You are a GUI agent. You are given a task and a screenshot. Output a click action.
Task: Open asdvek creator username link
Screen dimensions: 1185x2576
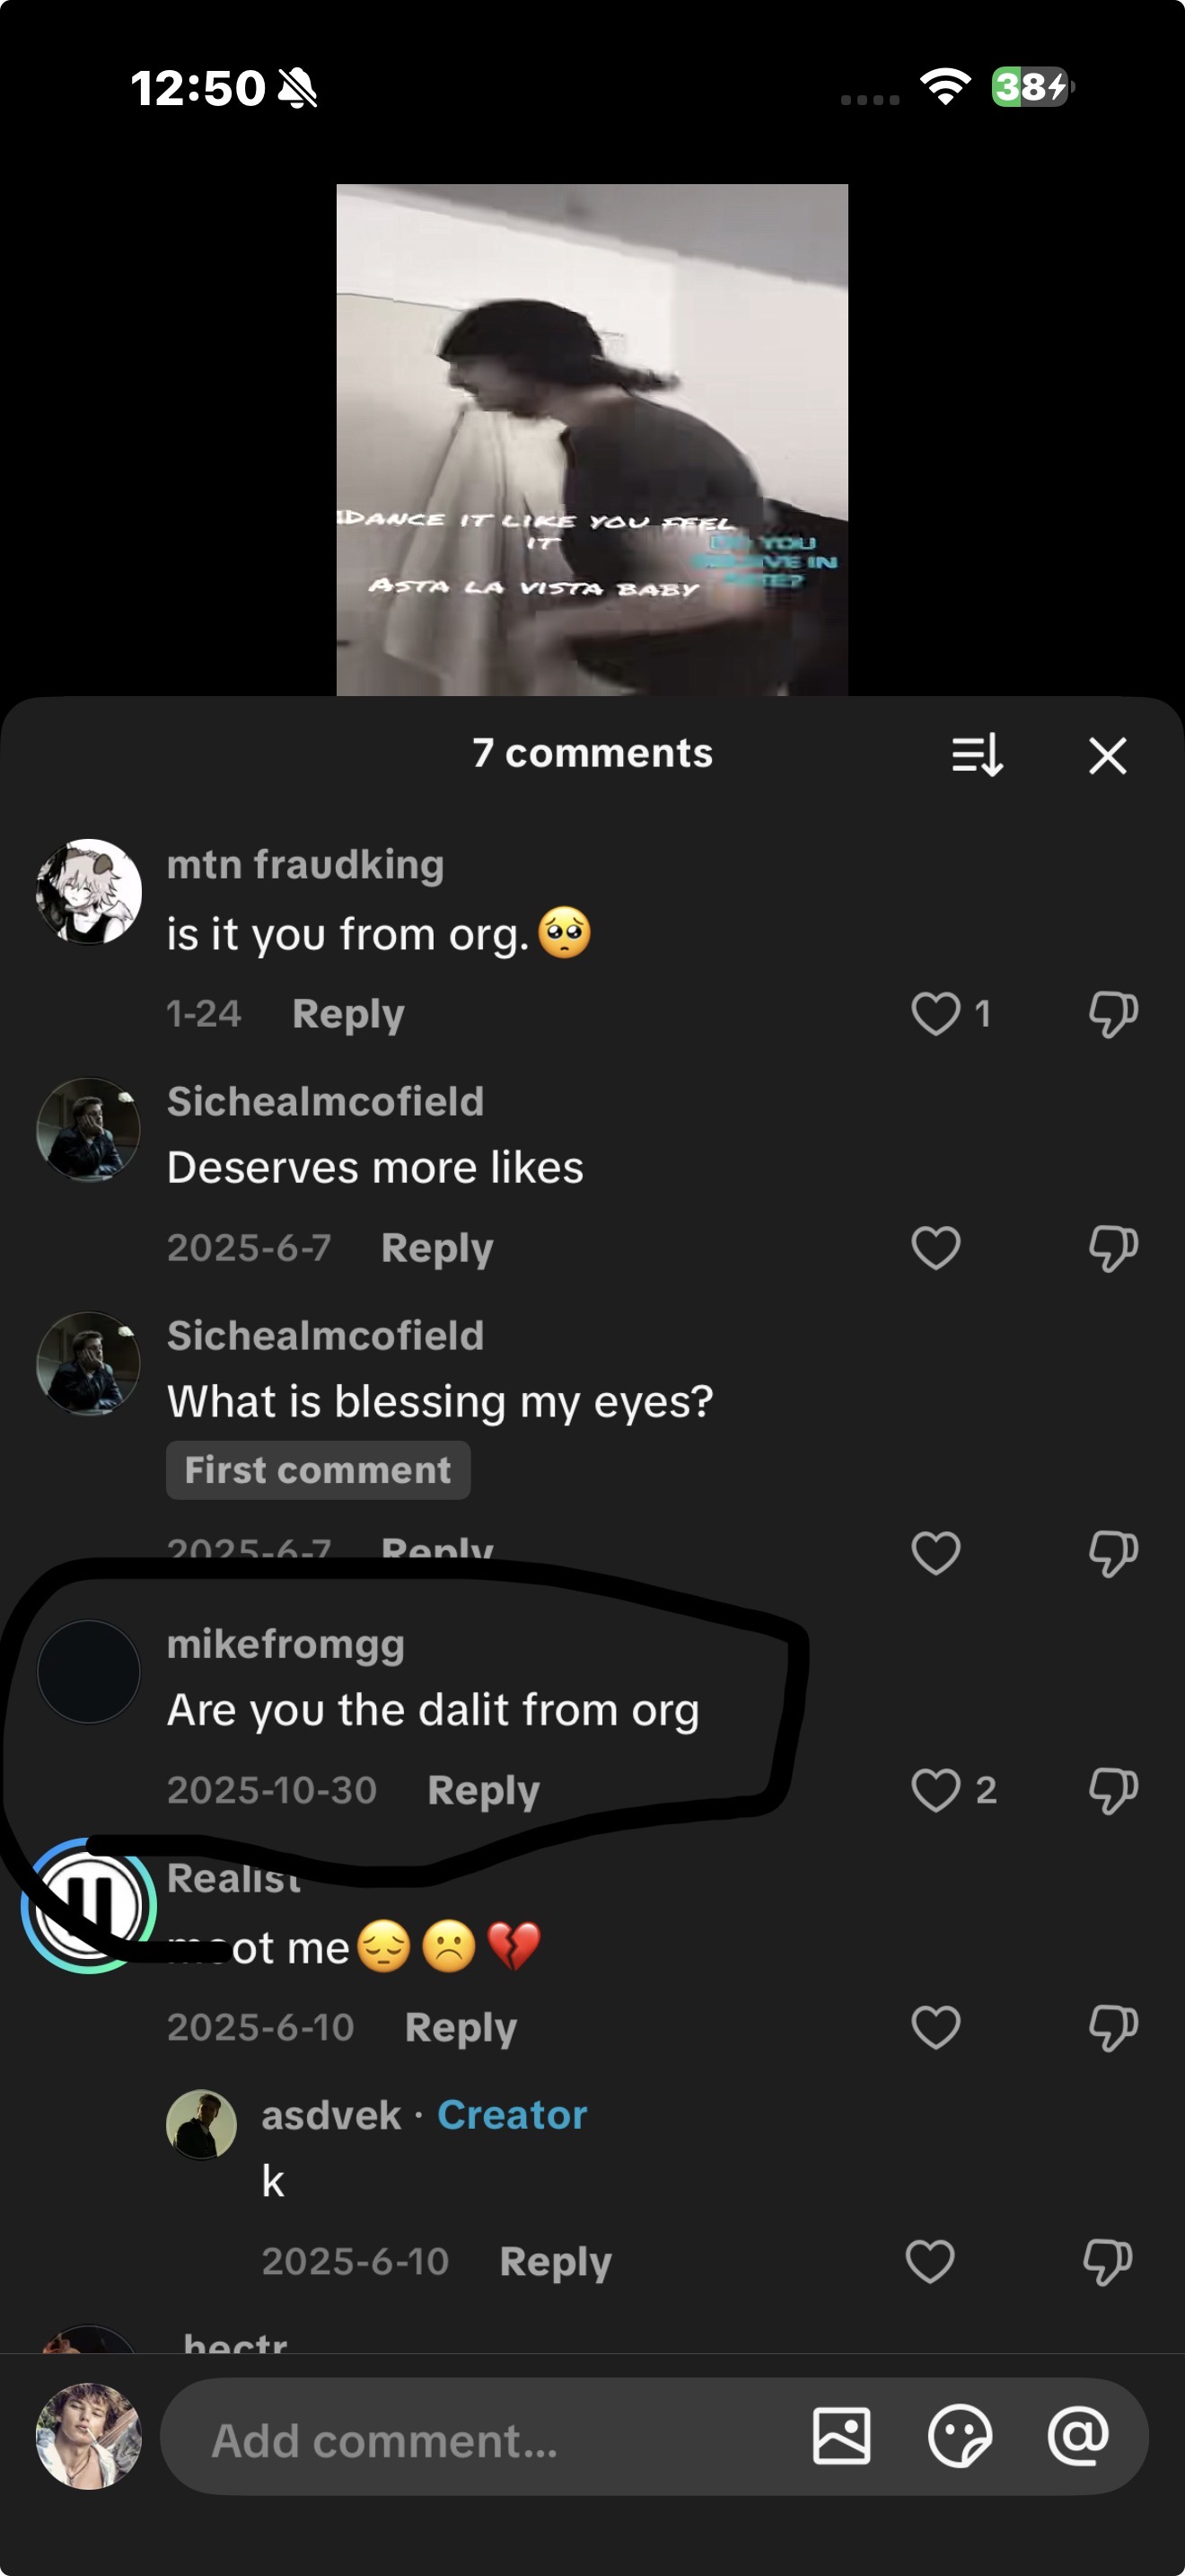pos(330,2116)
